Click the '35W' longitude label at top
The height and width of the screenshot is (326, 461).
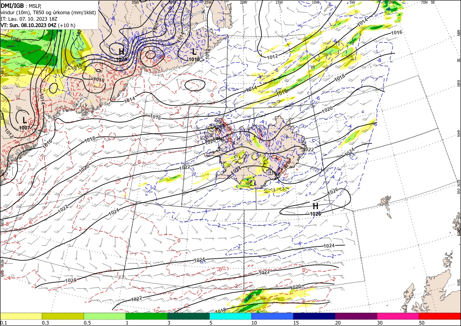pos(135,2)
